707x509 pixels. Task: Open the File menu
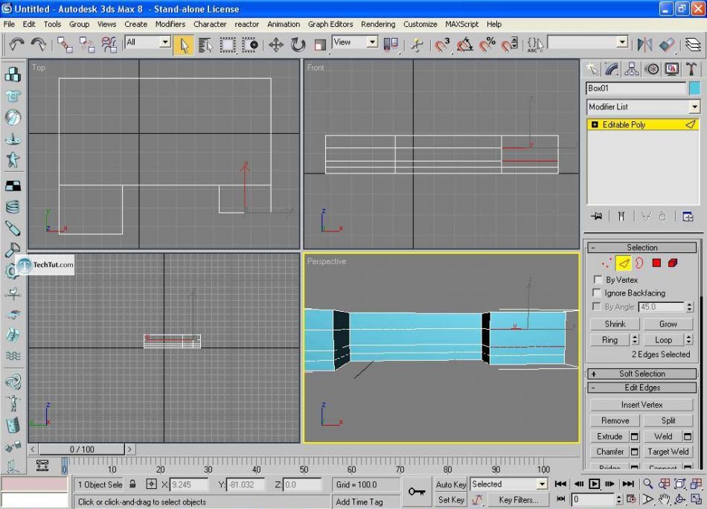pyautogui.click(x=9, y=25)
